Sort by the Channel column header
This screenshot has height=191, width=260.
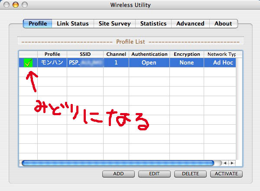click(116, 54)
